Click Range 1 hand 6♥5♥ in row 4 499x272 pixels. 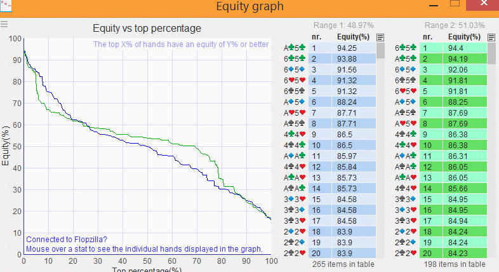point(295,81)
